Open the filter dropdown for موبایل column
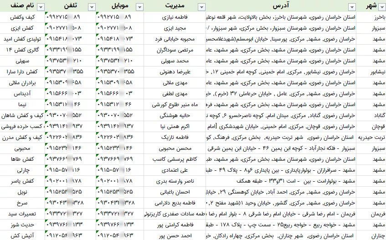 (x=139, y=7)
